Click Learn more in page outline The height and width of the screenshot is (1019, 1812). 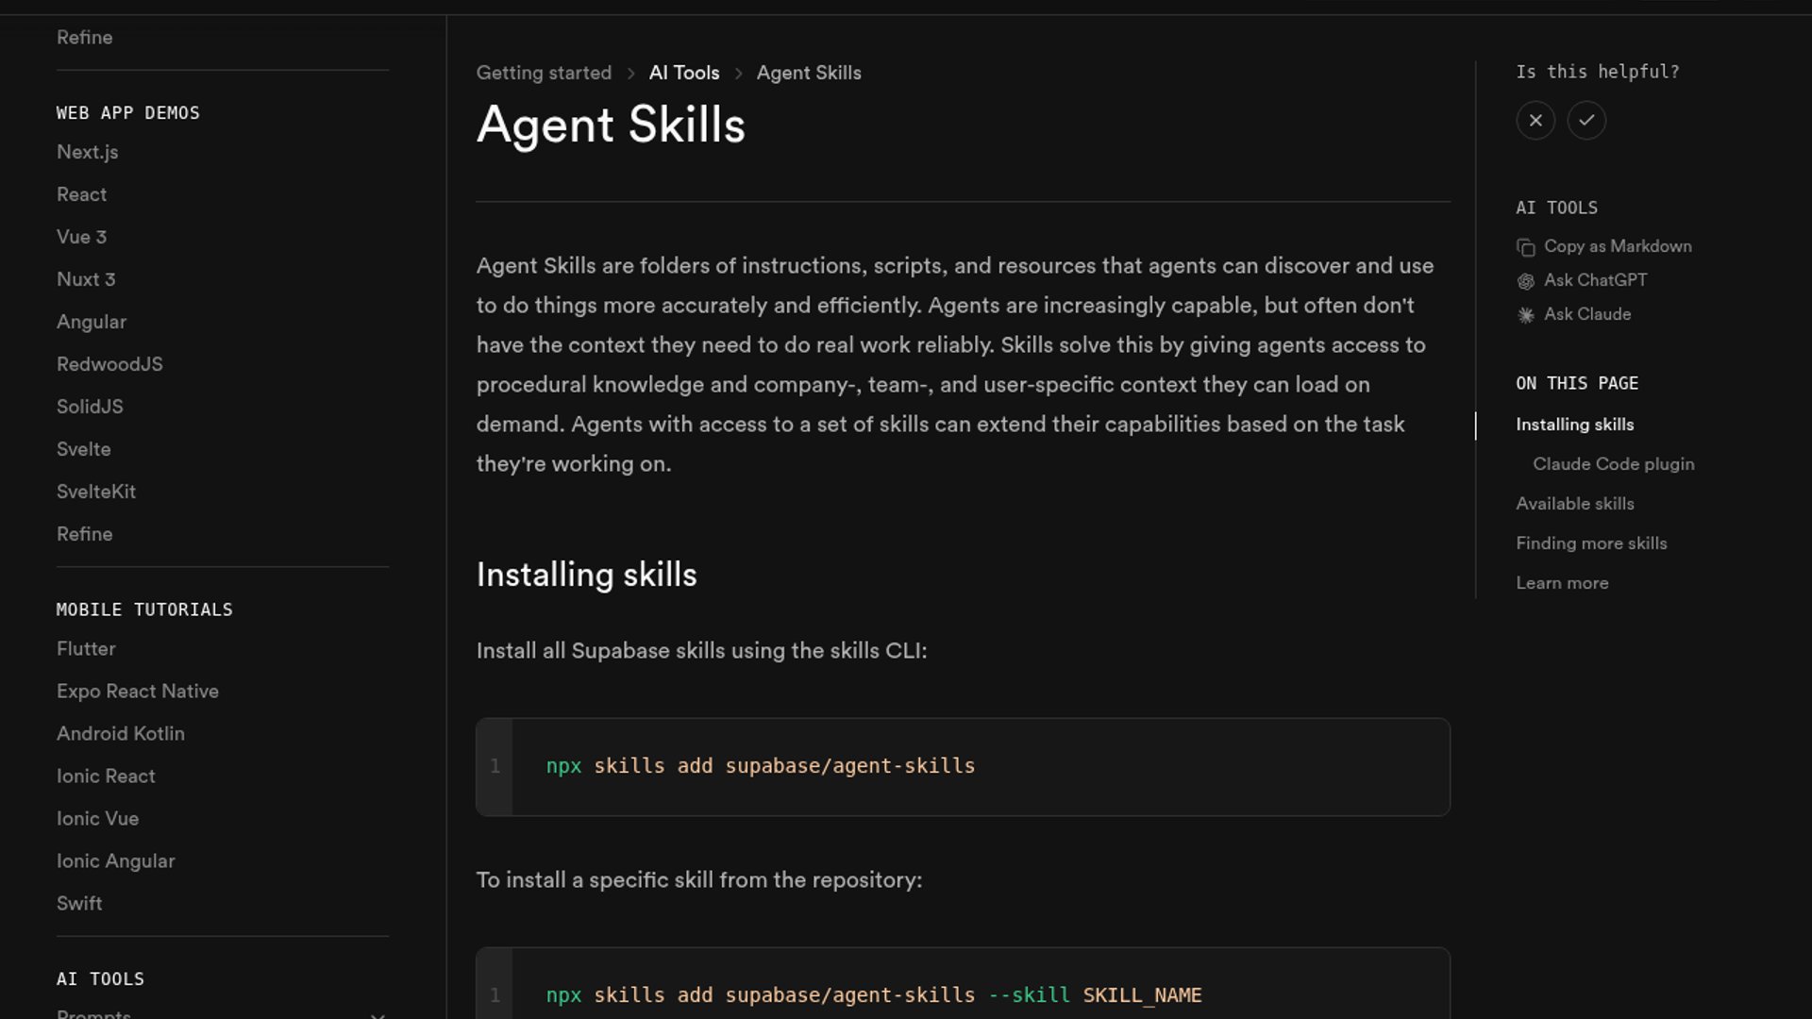(1562, 583)
